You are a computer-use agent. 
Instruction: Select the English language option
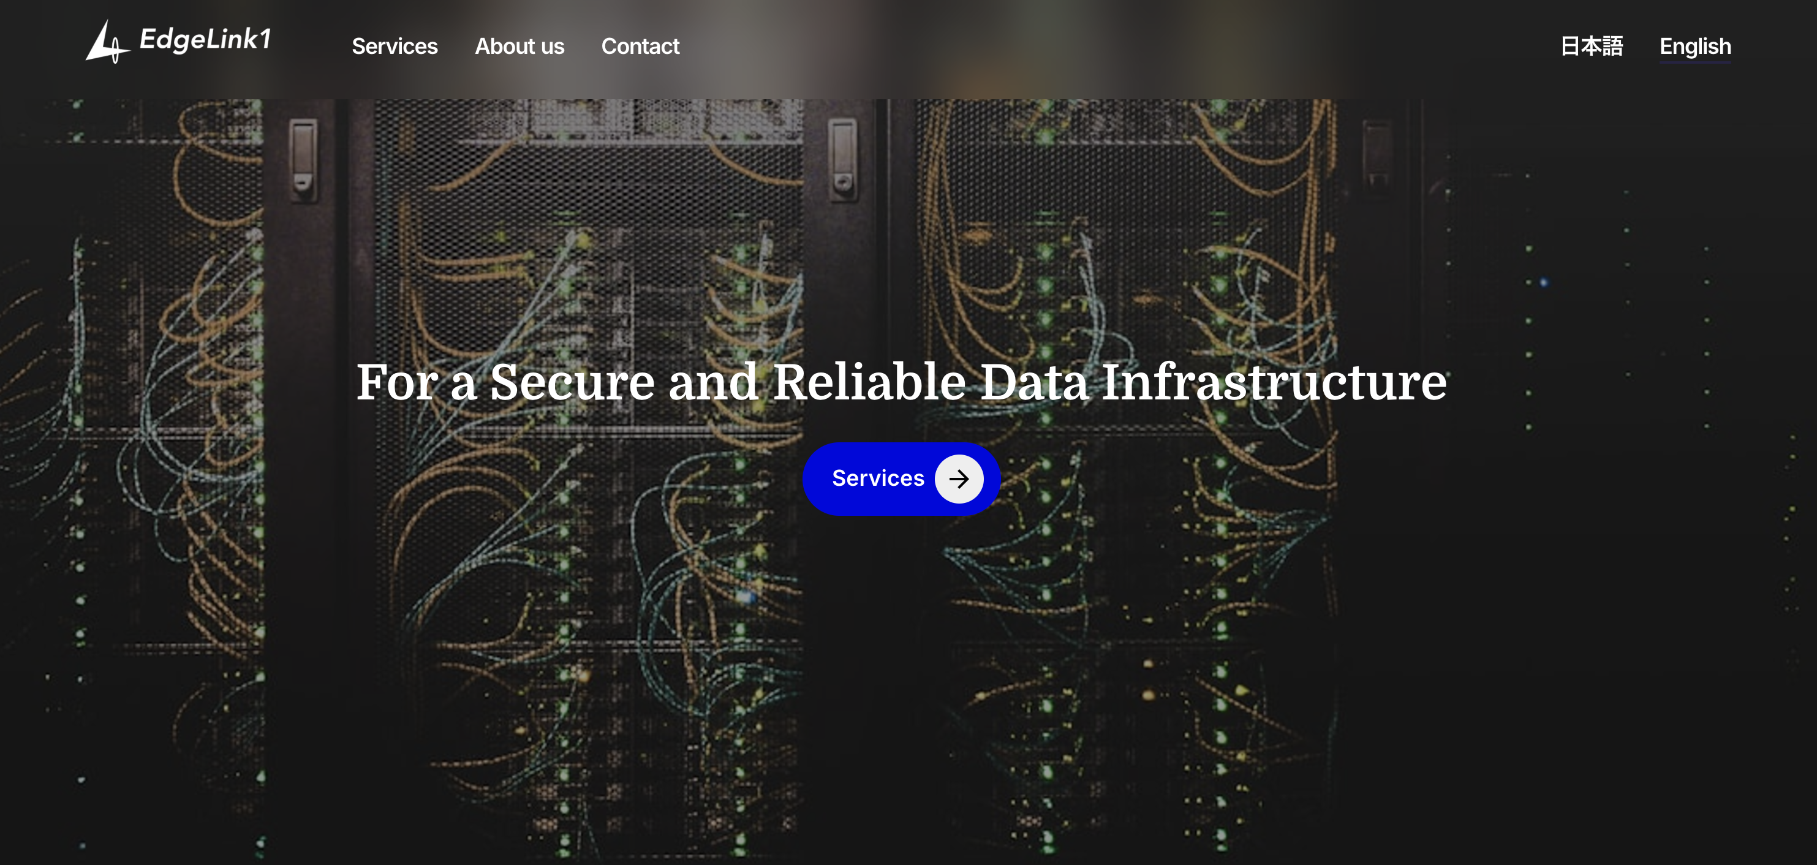1694,47
